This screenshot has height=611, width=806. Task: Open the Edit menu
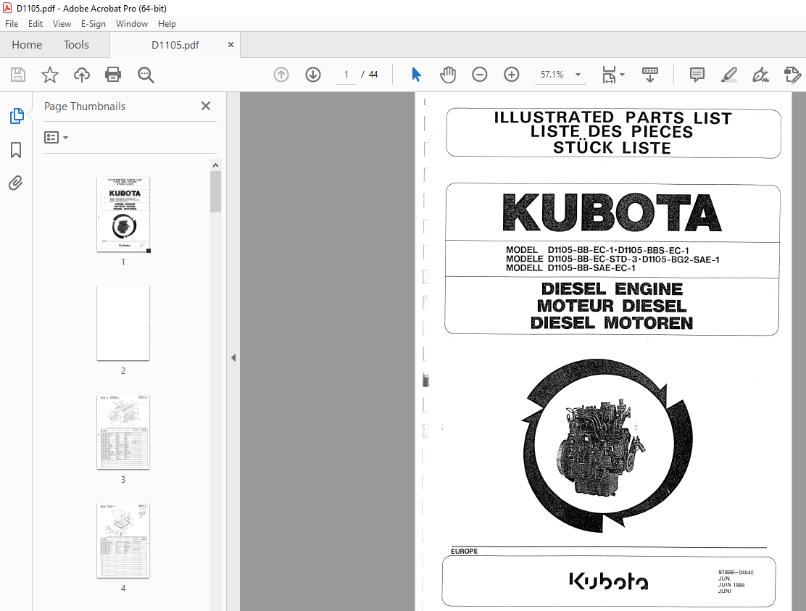tap(36, 24)
